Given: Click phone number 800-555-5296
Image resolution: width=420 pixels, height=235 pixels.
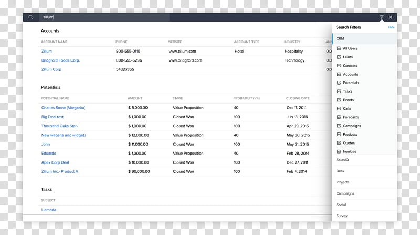Looking at the screenshot, I should point(129,60).
